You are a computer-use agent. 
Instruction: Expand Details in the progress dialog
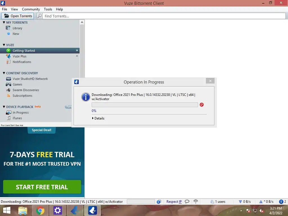pyautogui.click(x=98, y=118)
